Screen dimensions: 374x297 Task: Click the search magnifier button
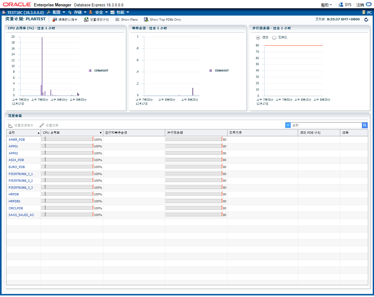coord(364,125)
